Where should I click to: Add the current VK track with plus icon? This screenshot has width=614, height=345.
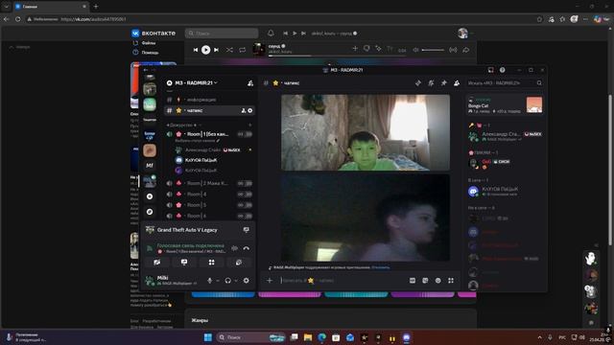[355, 49]
